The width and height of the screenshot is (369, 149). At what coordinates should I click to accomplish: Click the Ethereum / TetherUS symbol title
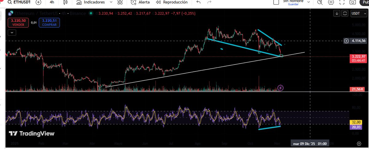pos(36,13)
